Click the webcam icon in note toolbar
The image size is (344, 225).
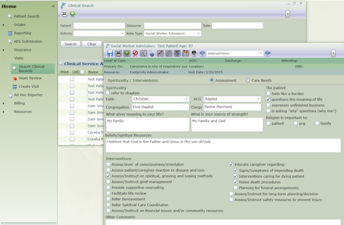[x=194, y=53]
